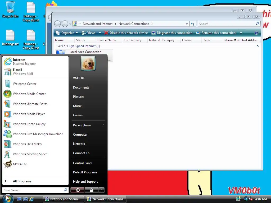Click the help question mark icon

[x=256, y=33]
